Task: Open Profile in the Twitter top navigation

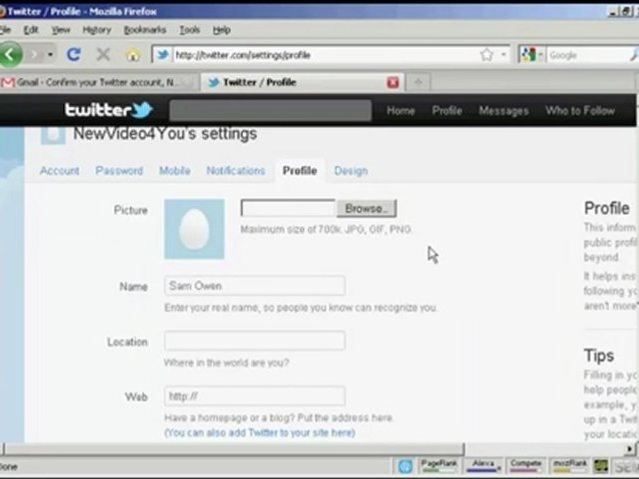Action: [x=447, y=110]
